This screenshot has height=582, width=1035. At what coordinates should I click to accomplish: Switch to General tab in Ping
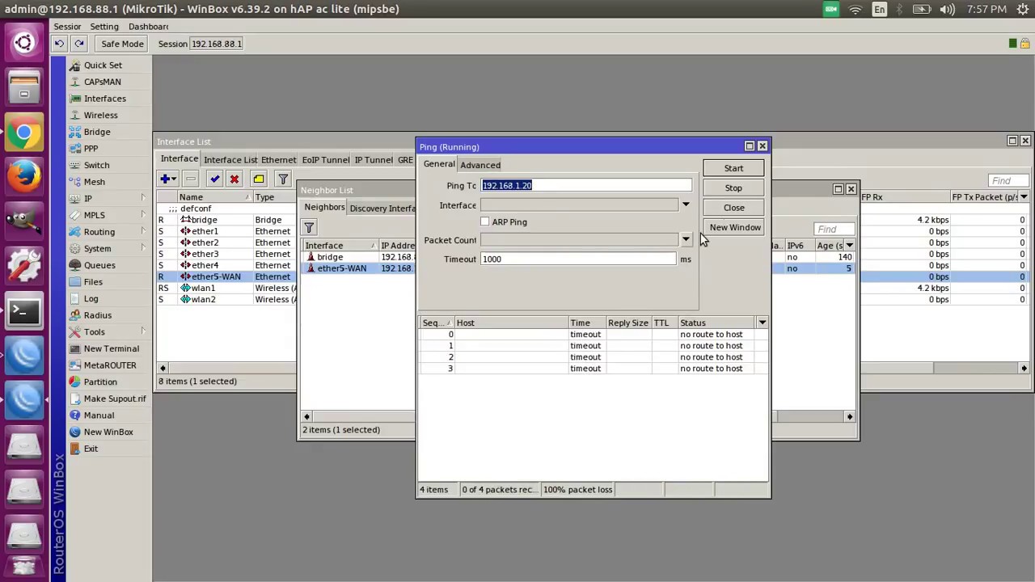tap(439, 164)
